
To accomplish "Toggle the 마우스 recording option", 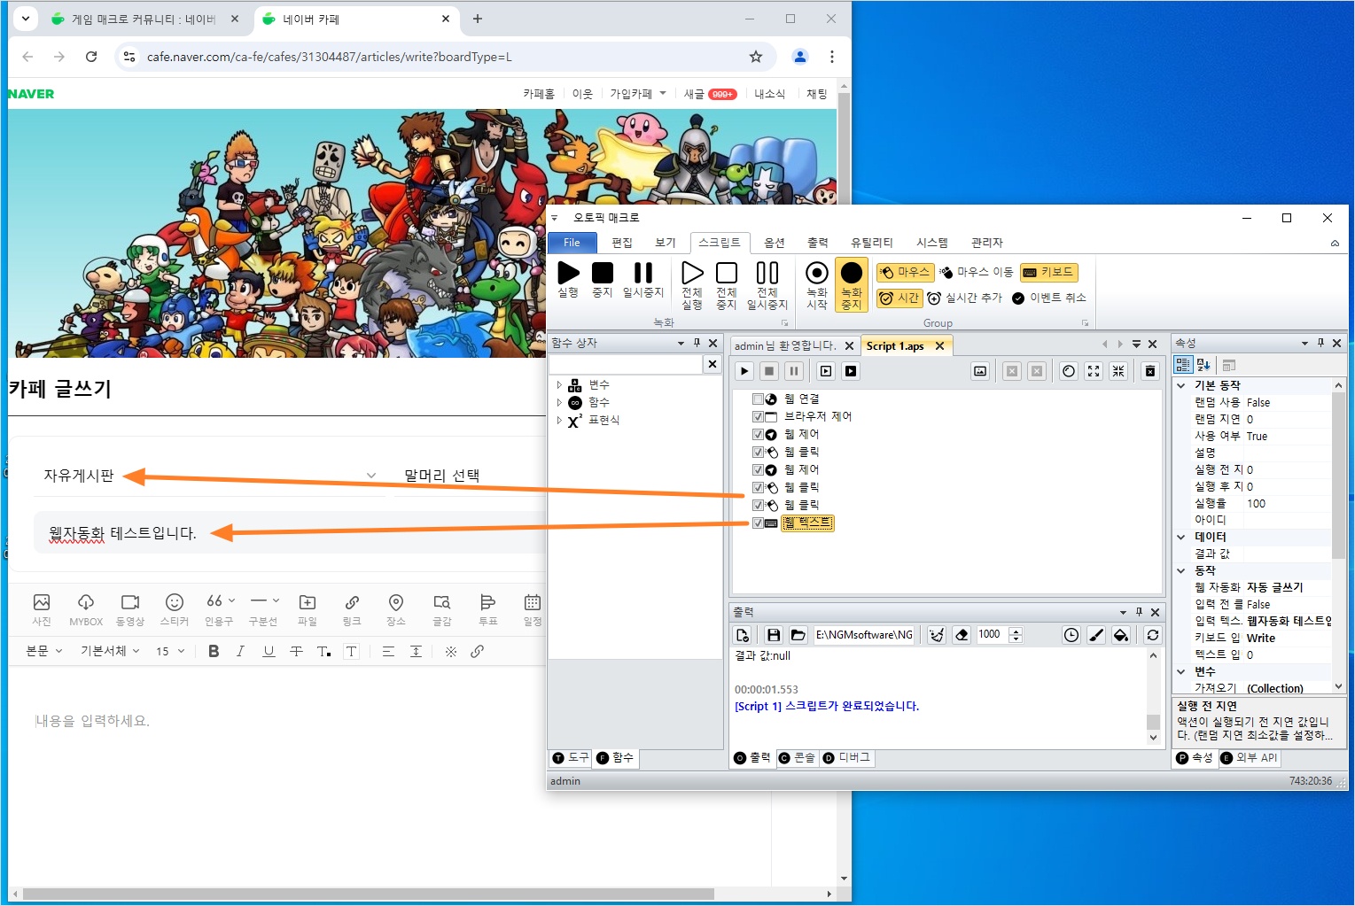I will click(906, 272).
